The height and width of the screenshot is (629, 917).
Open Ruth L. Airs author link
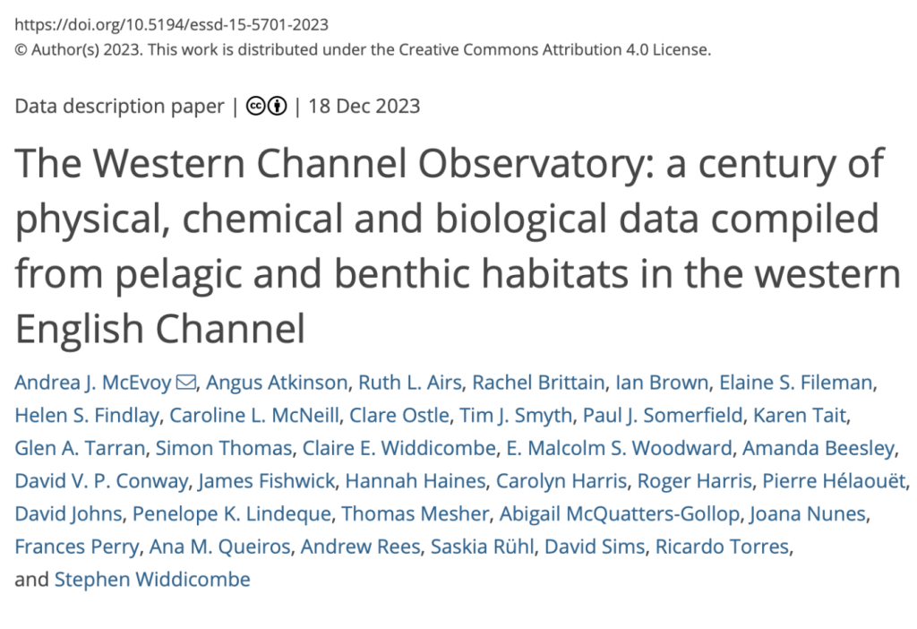click(410, 383)
